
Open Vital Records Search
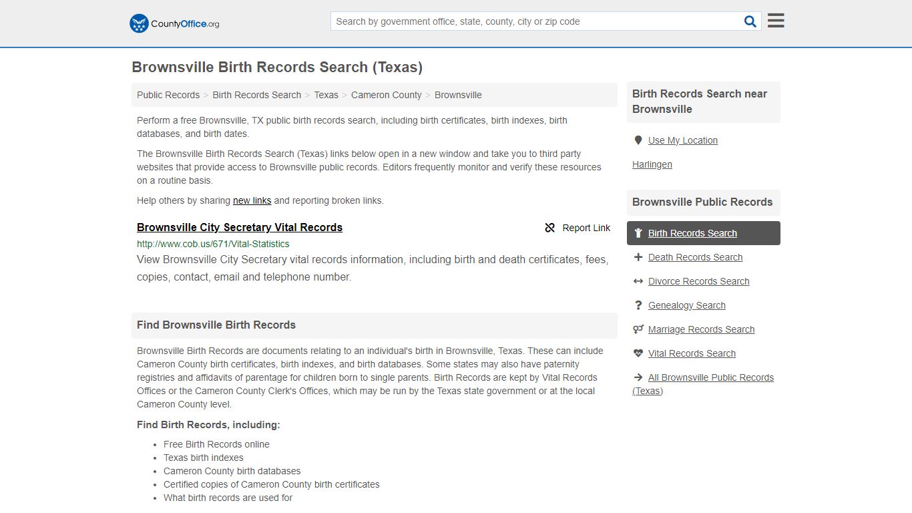pyautogui.click(x=692, y=353)
